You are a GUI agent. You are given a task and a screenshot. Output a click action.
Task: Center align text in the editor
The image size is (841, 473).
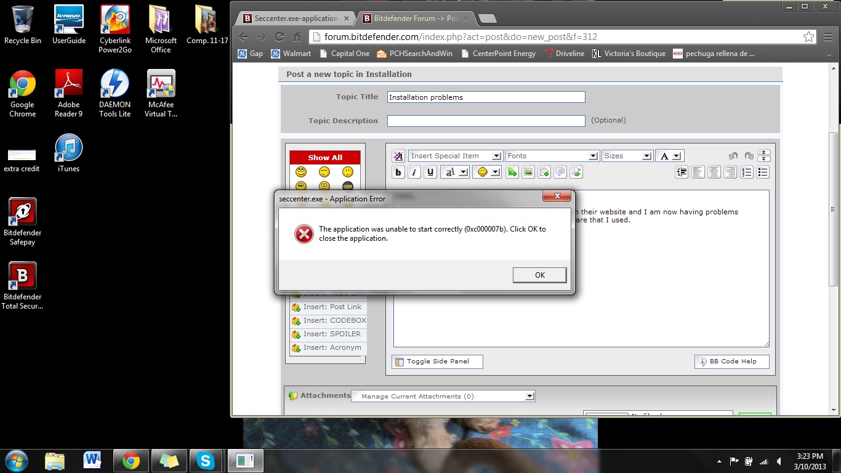pos(714,172)
